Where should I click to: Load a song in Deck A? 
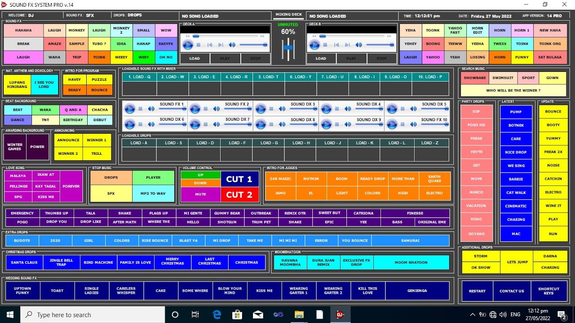(195, 58)
